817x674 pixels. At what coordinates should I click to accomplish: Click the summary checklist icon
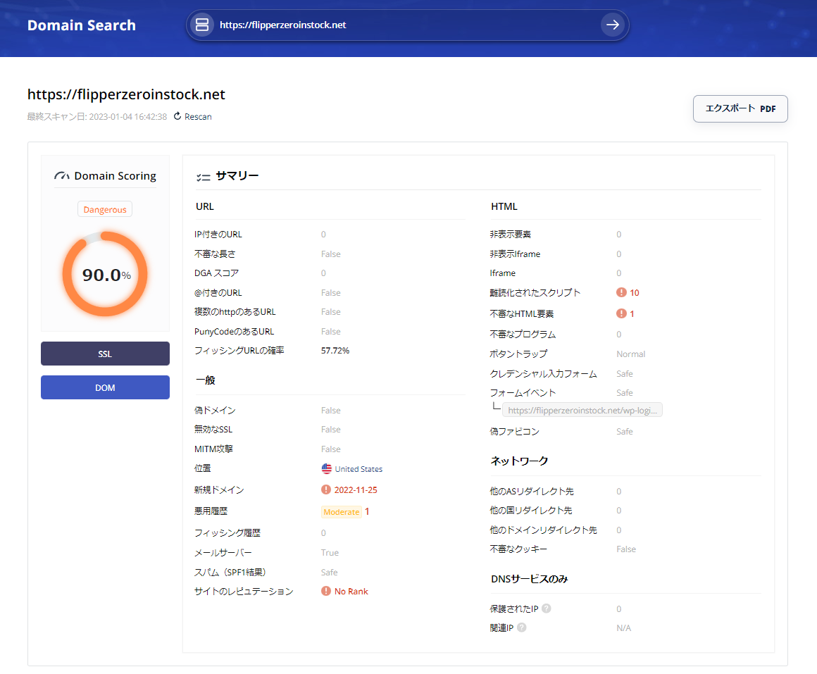(x=204, y=177)
